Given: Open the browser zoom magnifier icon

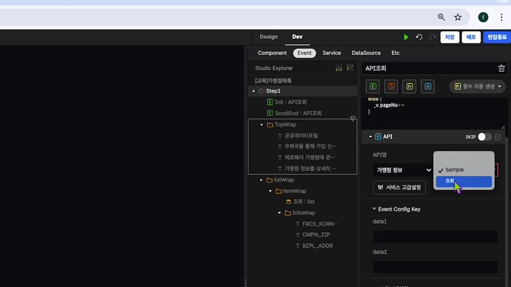Looking at the screenshot, I should [x=441, y=17].
